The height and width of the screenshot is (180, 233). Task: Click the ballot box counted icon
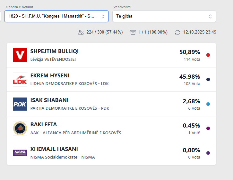[x=133, y=32]
